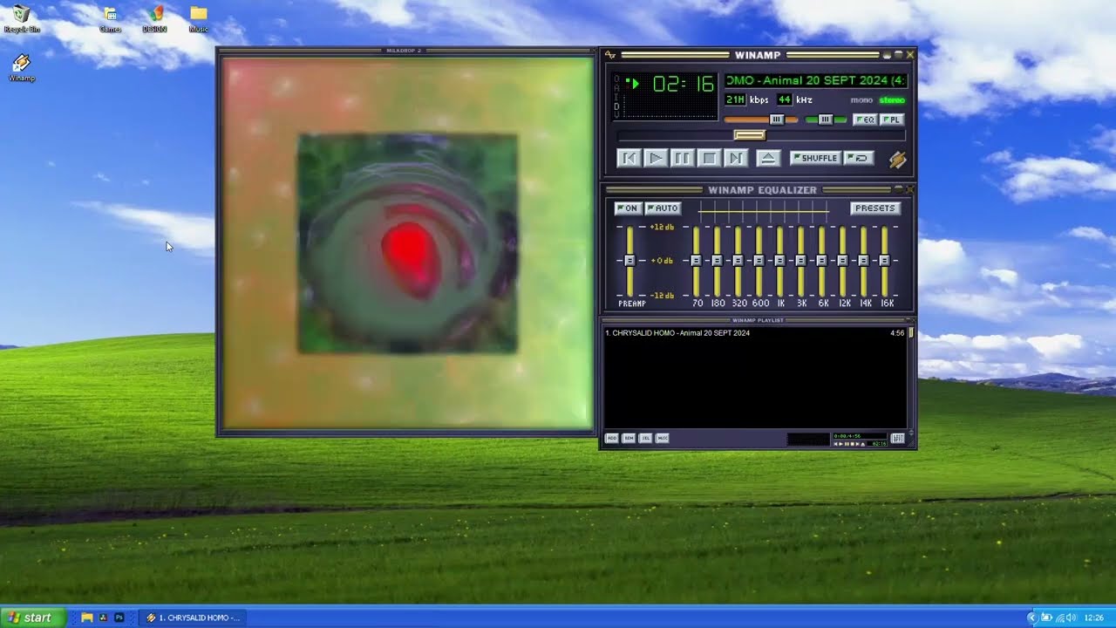Click the Milkdrop visualization album image
Viewport: 1116px width, 628px height.
[x=407, y=243]
